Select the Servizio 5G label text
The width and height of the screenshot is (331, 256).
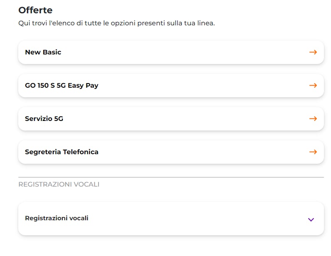coord(44,118)
